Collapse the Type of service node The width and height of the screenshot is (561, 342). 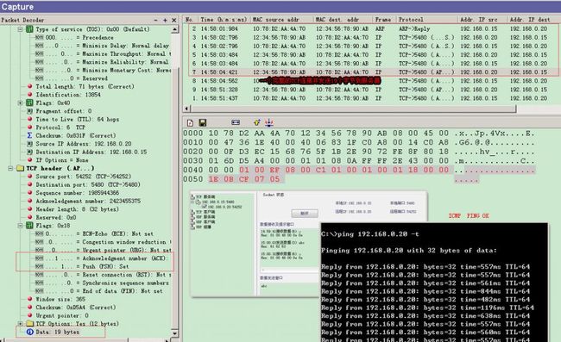click(20, 29)
